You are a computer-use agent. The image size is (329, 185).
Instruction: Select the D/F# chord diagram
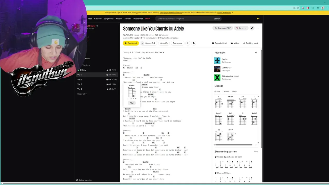231,135
